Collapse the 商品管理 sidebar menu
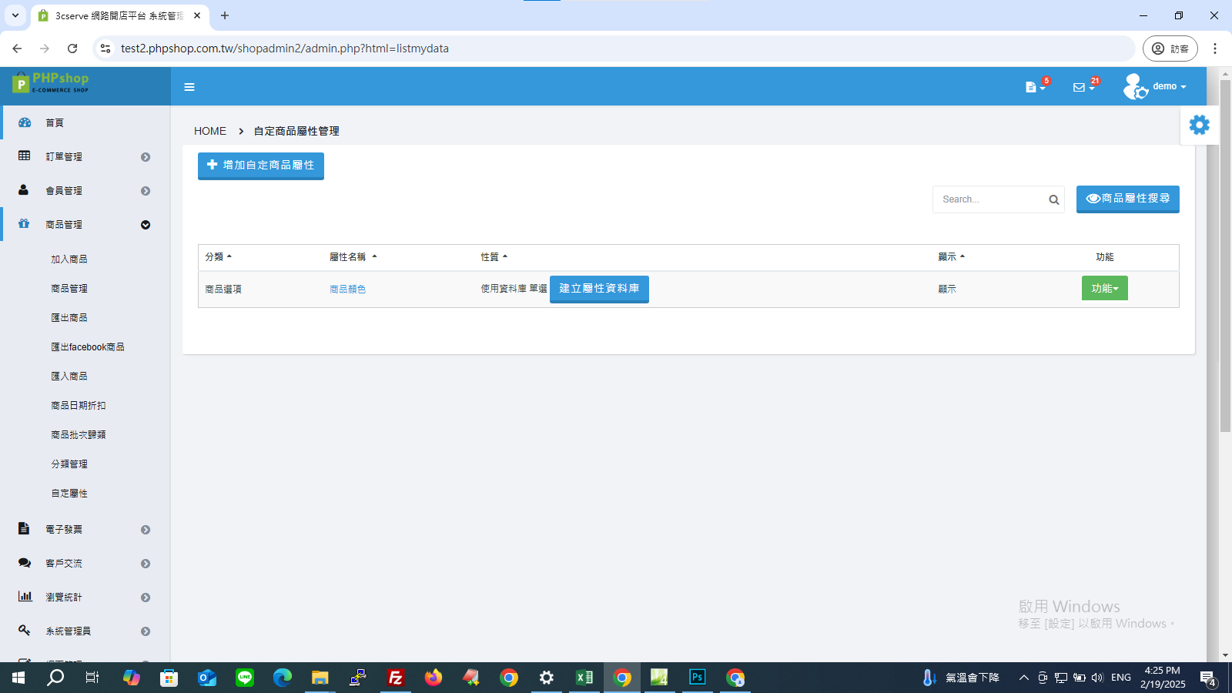This screenshot has height=693, width=1232. tap(85, 224)
